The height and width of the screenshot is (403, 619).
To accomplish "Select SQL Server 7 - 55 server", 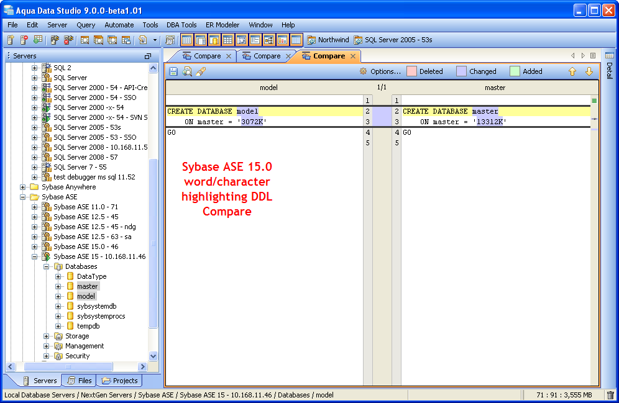I will [80, 167].
